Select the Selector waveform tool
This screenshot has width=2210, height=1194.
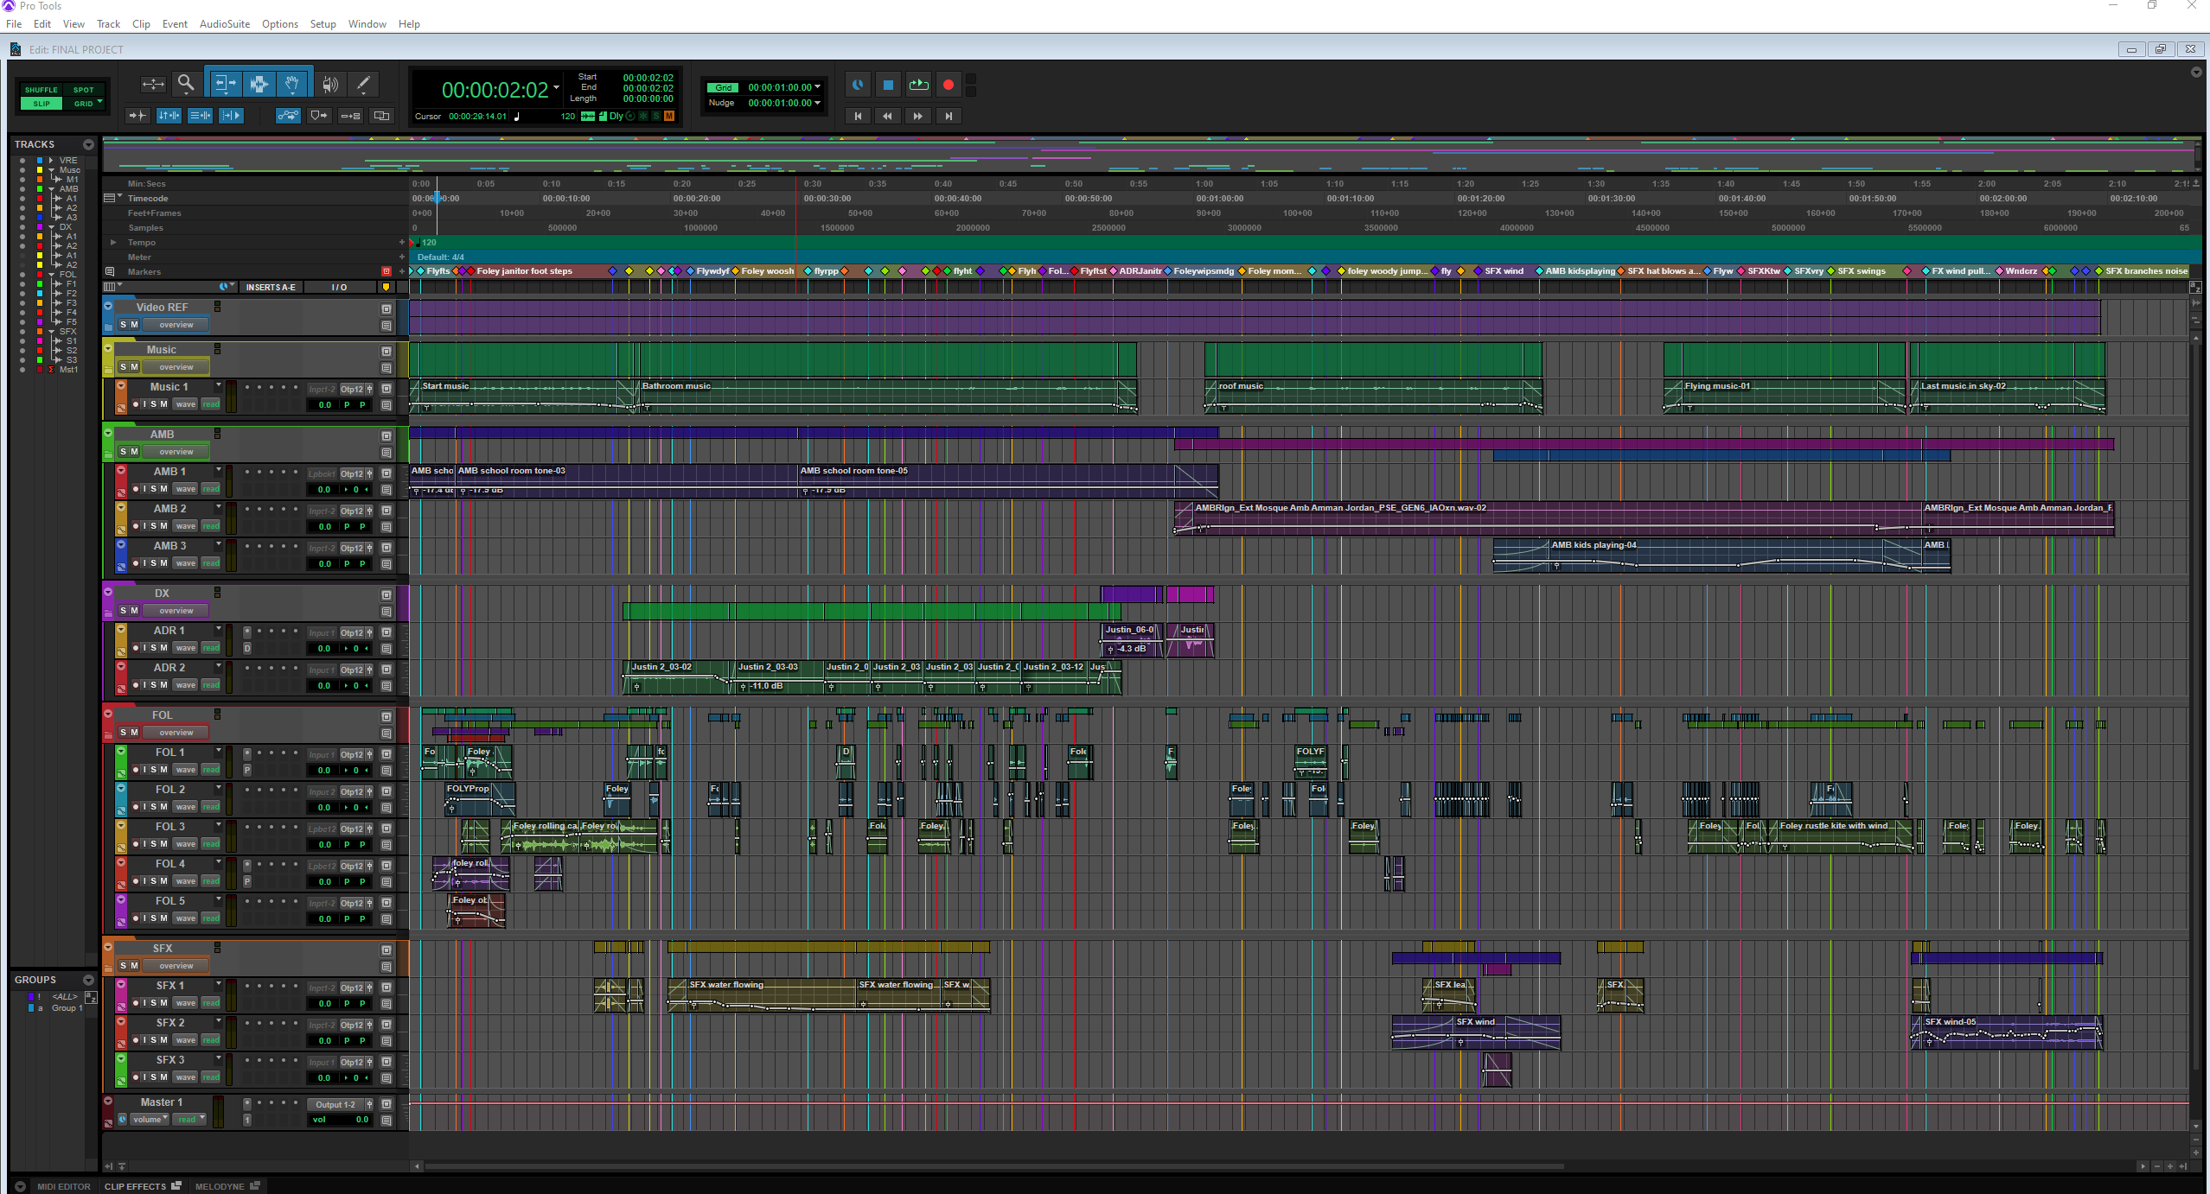[259, 84]
